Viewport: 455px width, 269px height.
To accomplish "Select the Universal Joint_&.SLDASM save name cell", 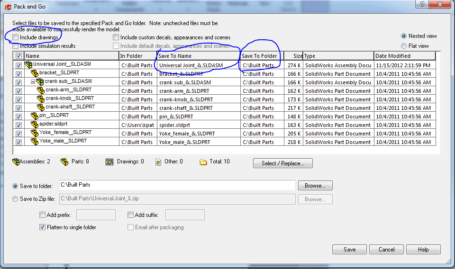I will click(199, 65).
